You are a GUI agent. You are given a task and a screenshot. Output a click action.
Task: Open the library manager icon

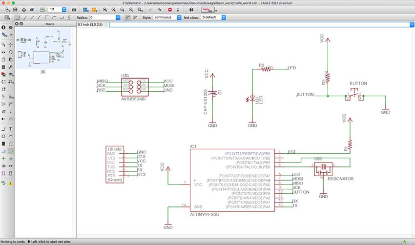(x=74, y=10)
